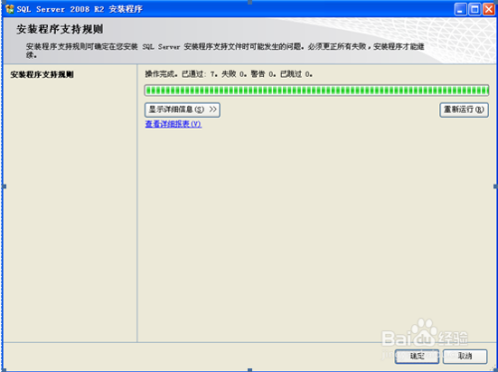Click the green progress bar
498x372 pixels.
point(317,90)
